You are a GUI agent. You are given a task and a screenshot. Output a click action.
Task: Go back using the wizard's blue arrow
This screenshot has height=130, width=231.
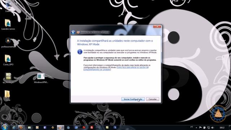pos(73,32)
